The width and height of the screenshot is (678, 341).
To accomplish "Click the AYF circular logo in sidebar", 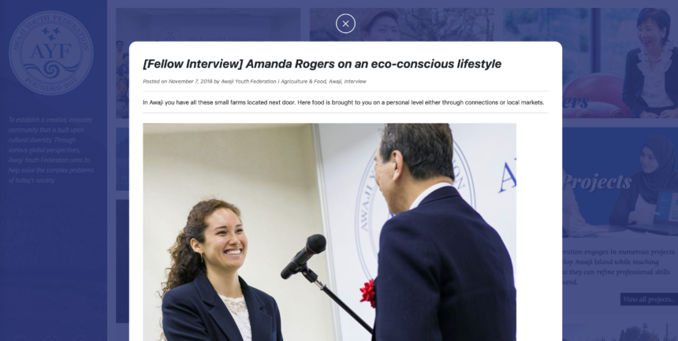I will tap(51, 53).
